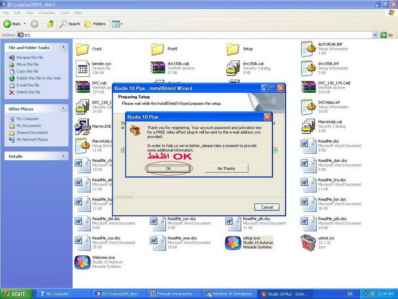This screenshot has width=398, height=299.
Task: Open the Pixie5 folder icon
Action: 157,49
